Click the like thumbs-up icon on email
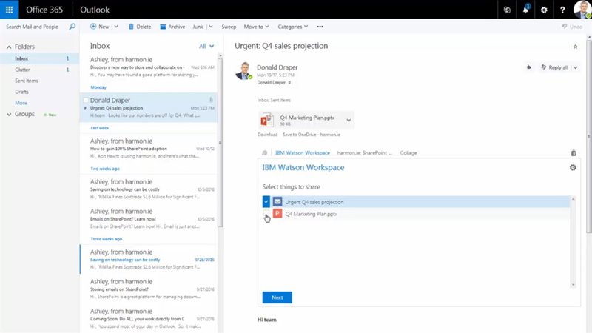Screen dimensions: 592x333 click(x=528, y=67)
